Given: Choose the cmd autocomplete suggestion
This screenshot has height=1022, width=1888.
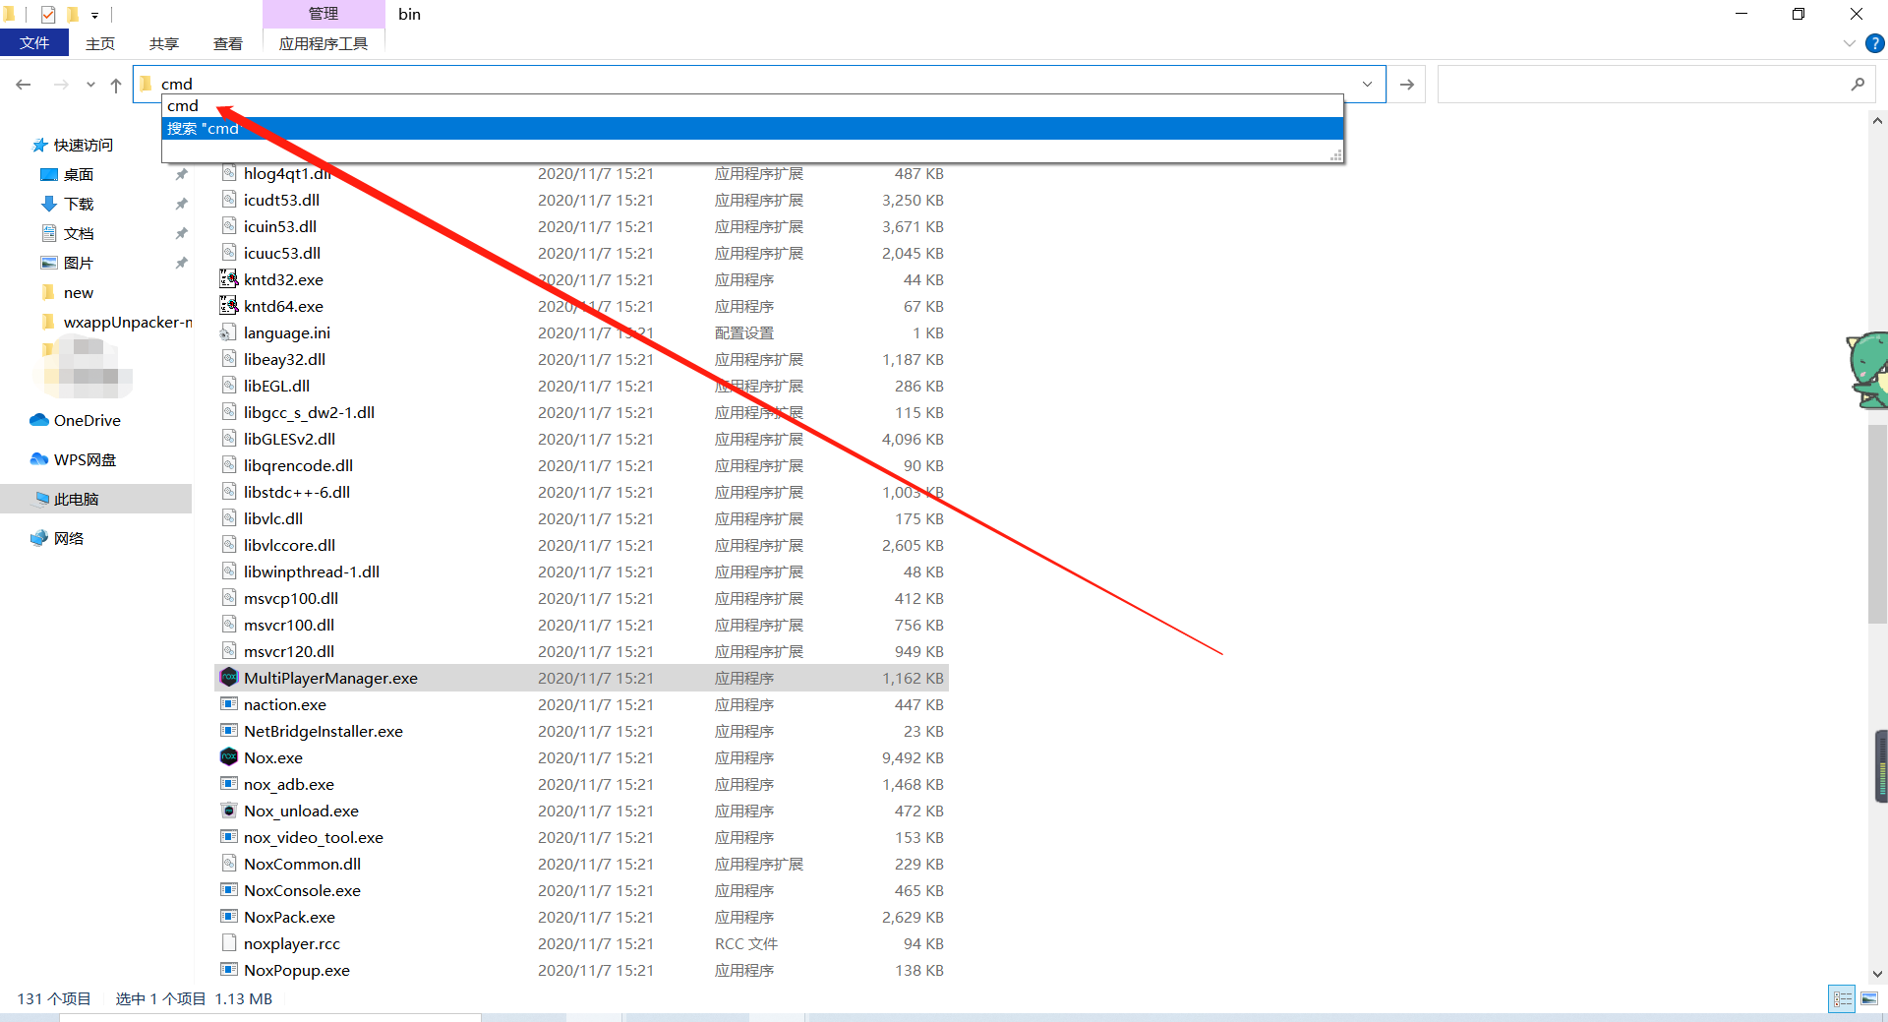Looking at the screenshot, I should pos(752,106).
